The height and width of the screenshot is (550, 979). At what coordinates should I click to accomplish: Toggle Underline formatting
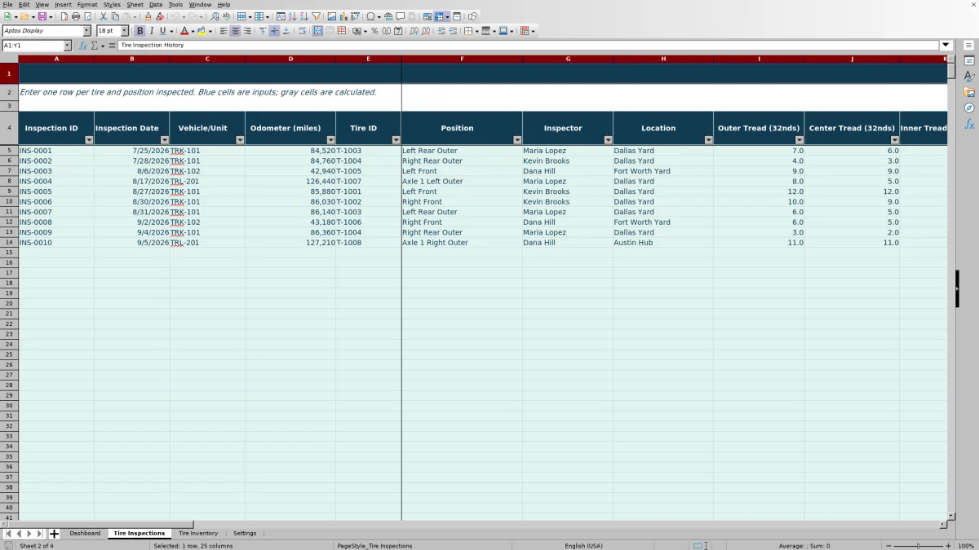click(x=162, y=31)
